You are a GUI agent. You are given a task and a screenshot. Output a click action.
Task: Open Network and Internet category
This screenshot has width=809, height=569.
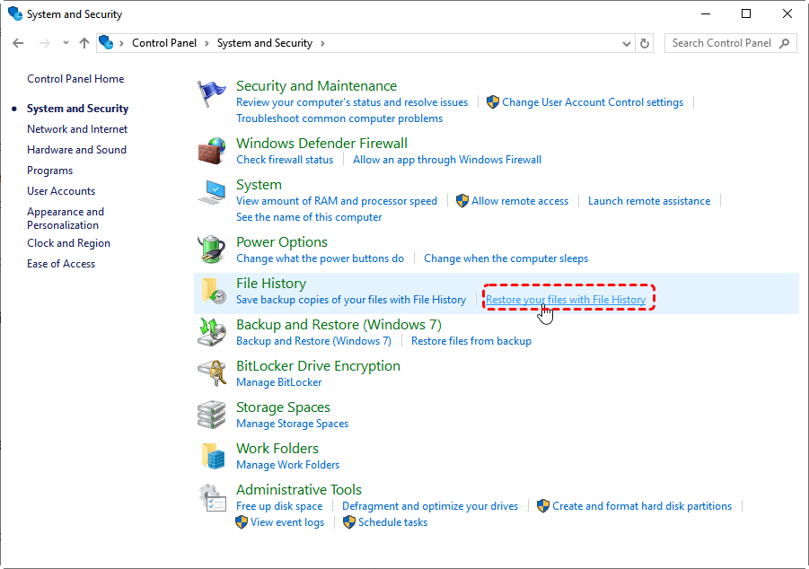pos(77,129)
